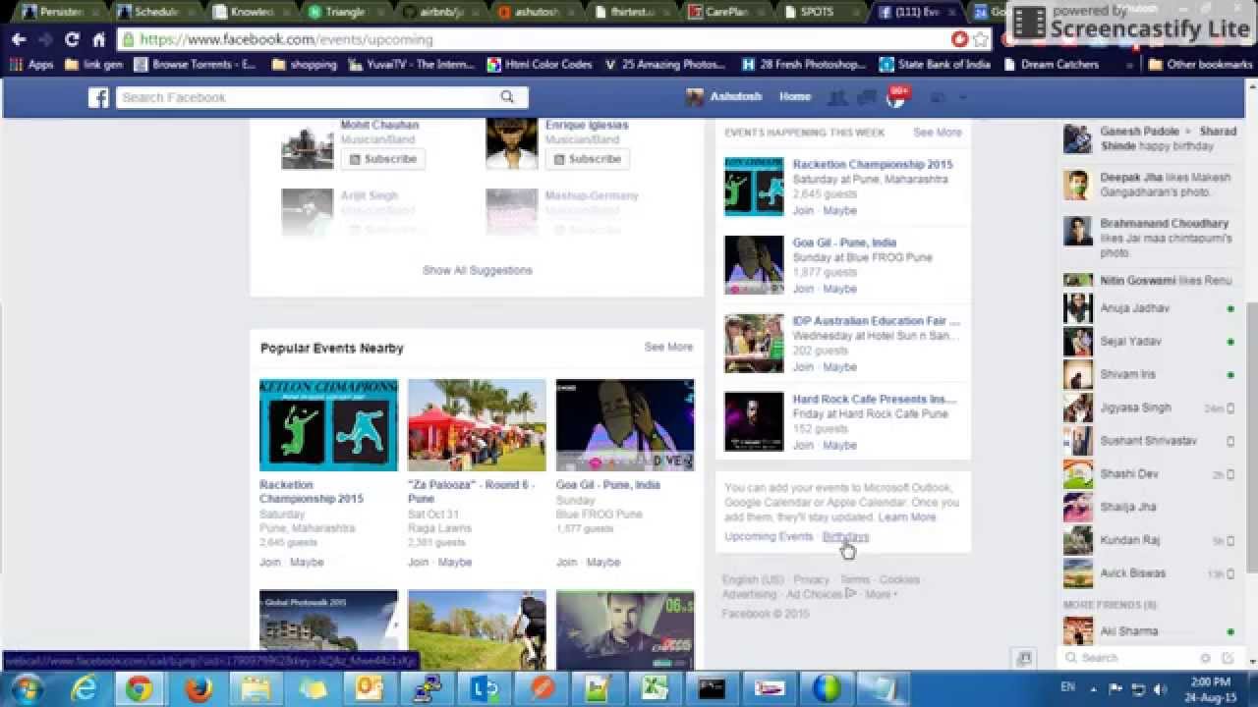Image resolution: width=1258 pixels, height=707 pixels.
Task: Open Other bookmarks folder
Action: click(x=1199, y=64)
